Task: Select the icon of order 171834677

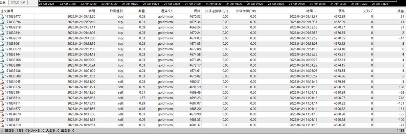Action: pyautogui.click(x=2, y=109)
